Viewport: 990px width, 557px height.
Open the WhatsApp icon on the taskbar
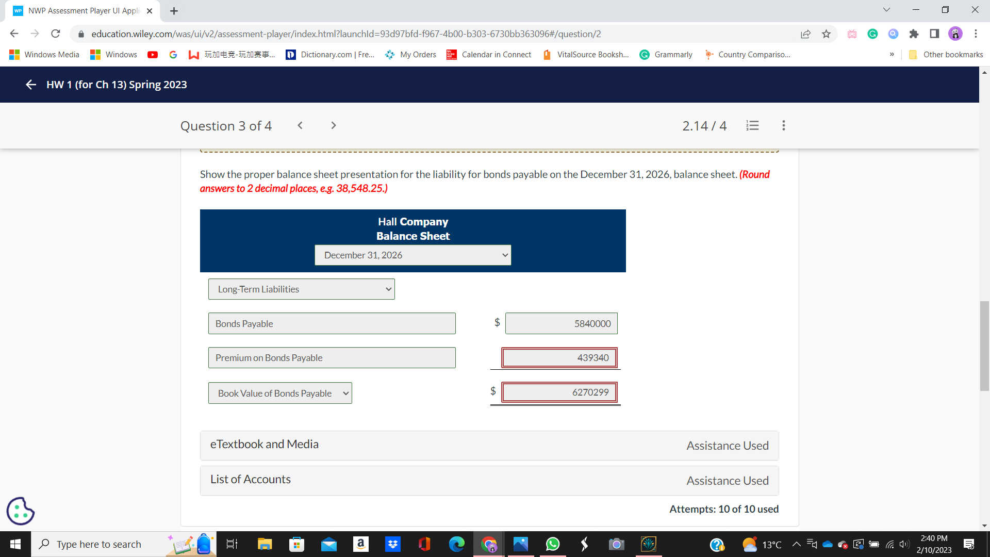[552, 544]
